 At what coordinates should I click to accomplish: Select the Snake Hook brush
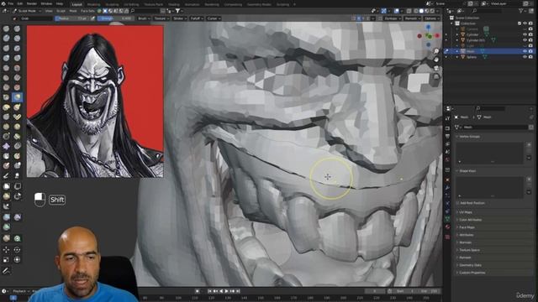click(17, 107)
